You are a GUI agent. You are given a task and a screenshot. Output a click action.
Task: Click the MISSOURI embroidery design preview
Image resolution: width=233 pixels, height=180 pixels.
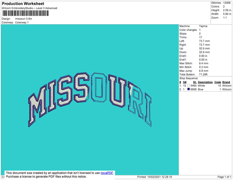(90, 99)
